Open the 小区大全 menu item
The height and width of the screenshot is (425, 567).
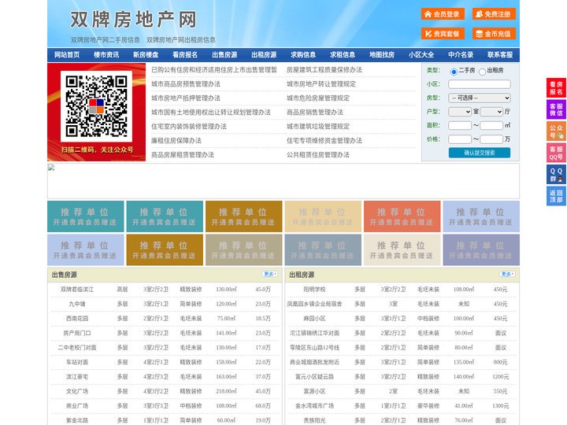coord(421,55)
